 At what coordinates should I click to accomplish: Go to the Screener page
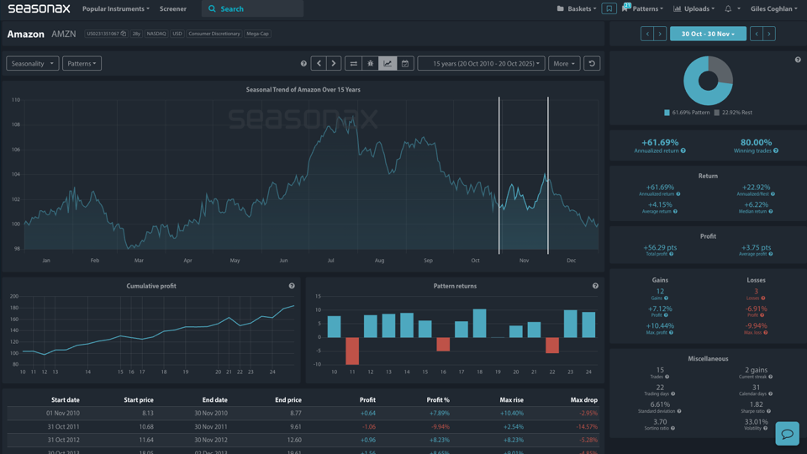click(173, 8)
